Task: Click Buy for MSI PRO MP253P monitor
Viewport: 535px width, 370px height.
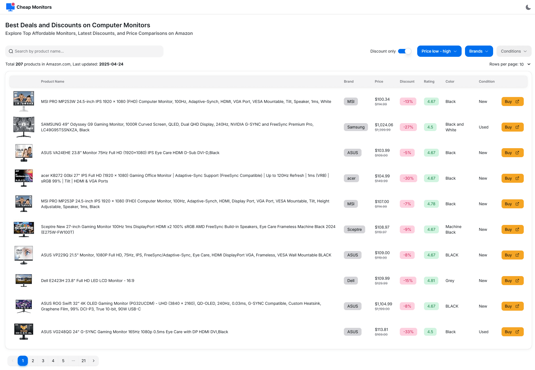Action: coord(512,204)
